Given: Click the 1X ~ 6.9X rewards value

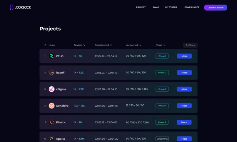Looking at the screenshot, I should pyautogui.click(x=79, y=139).
